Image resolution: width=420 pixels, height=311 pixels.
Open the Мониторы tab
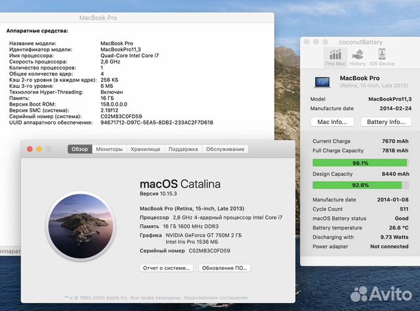tap(110, 149)
